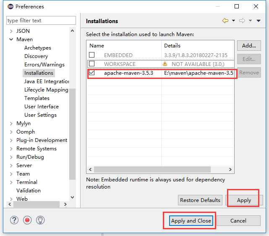The image size is (269, 236).
Task: Click the lightbulb tips icon
Action: point(40,220)
